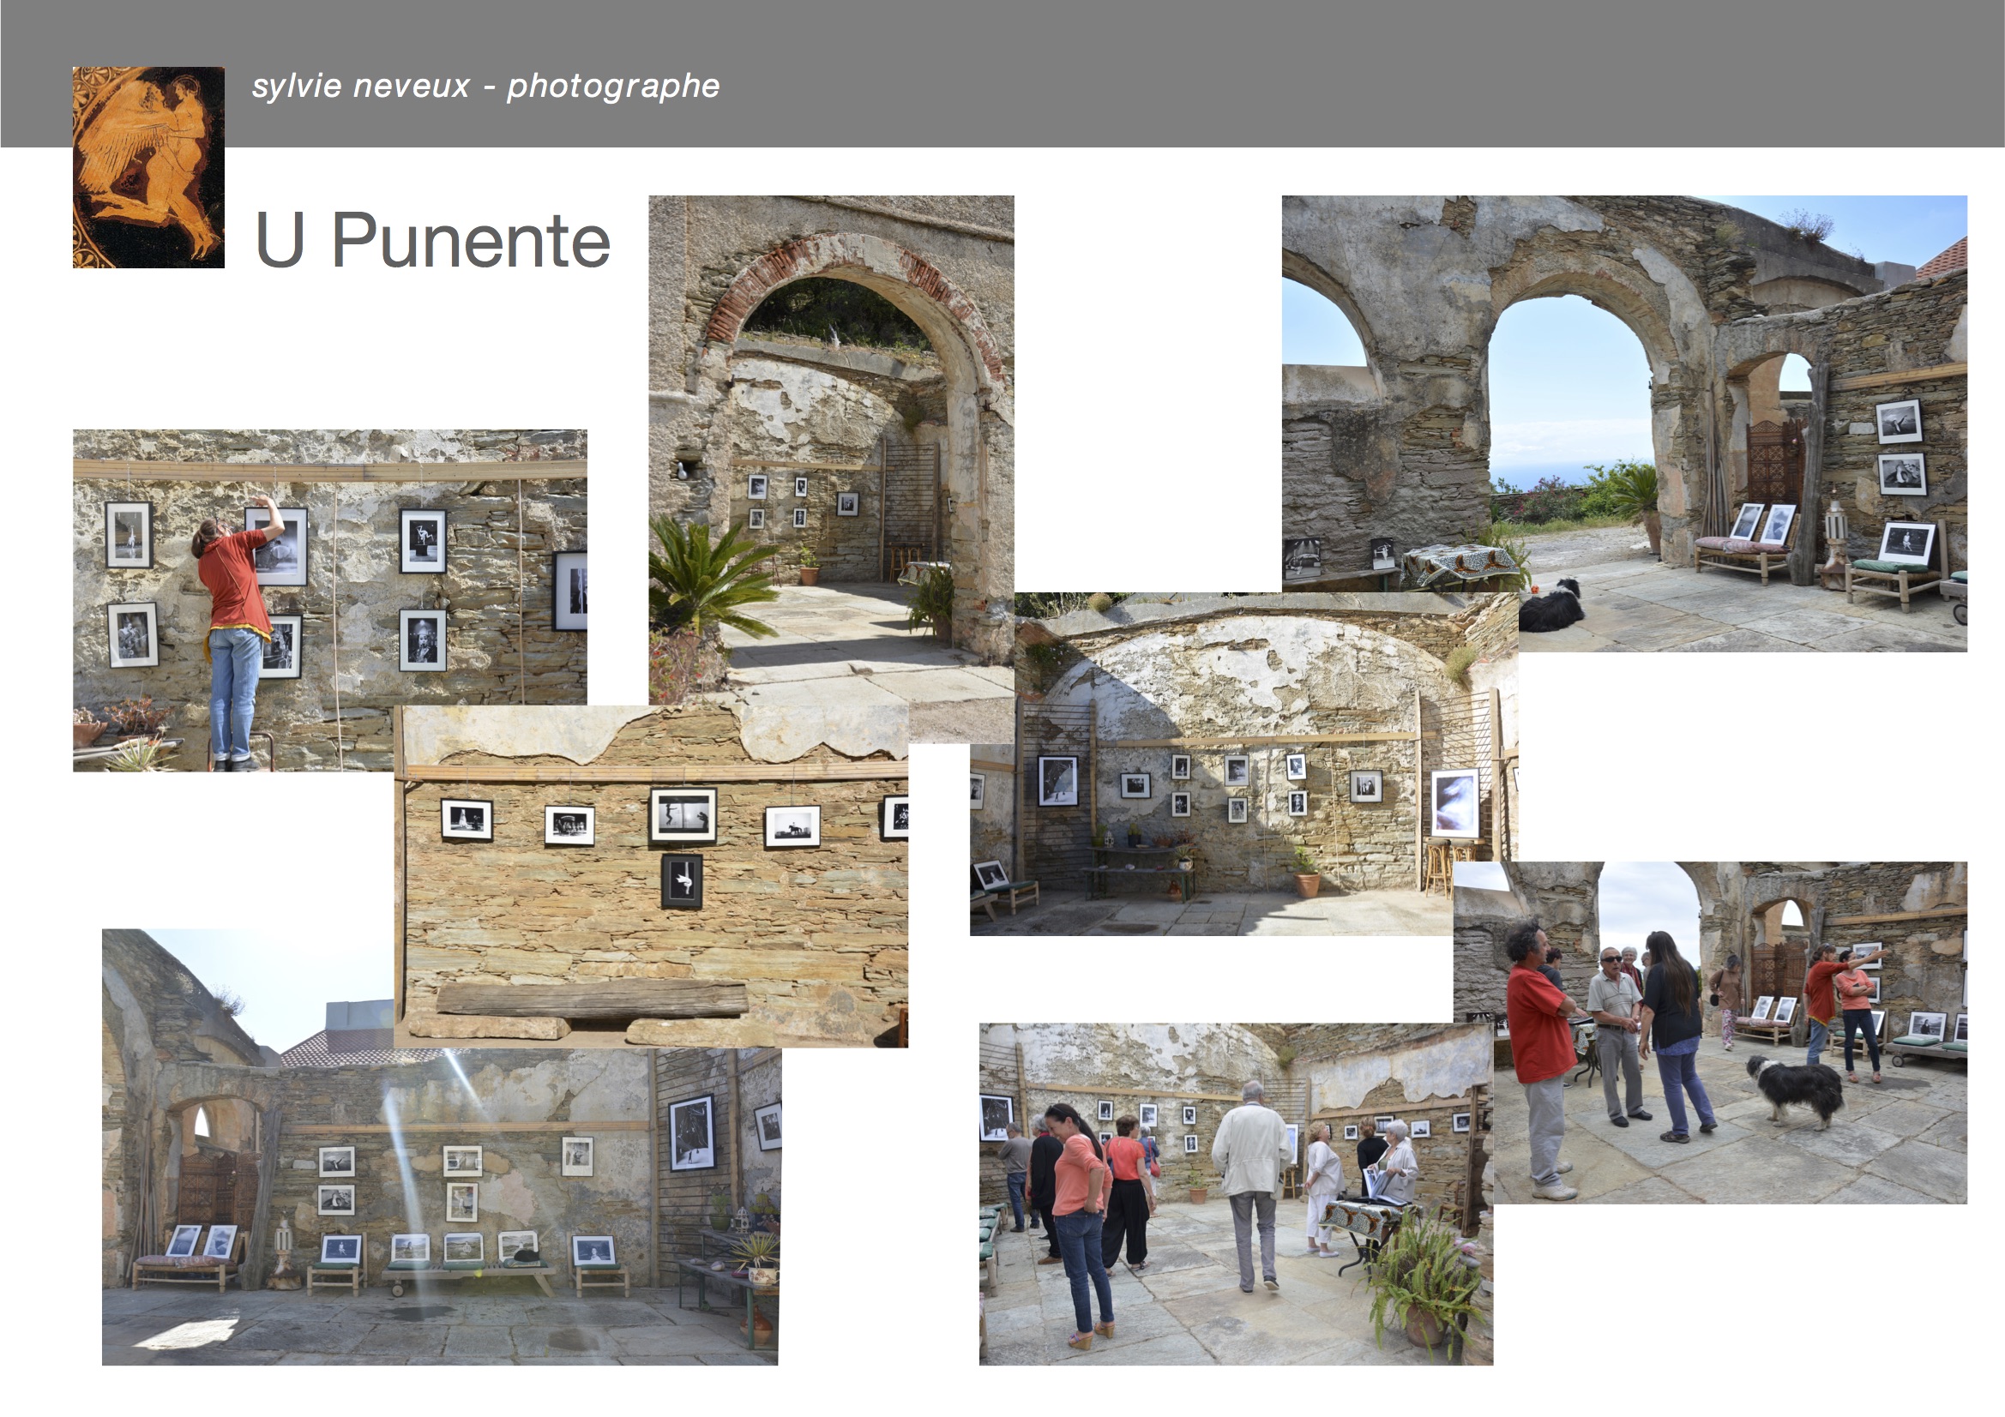Click the wooden log bench under photos

coord(591,1000)
